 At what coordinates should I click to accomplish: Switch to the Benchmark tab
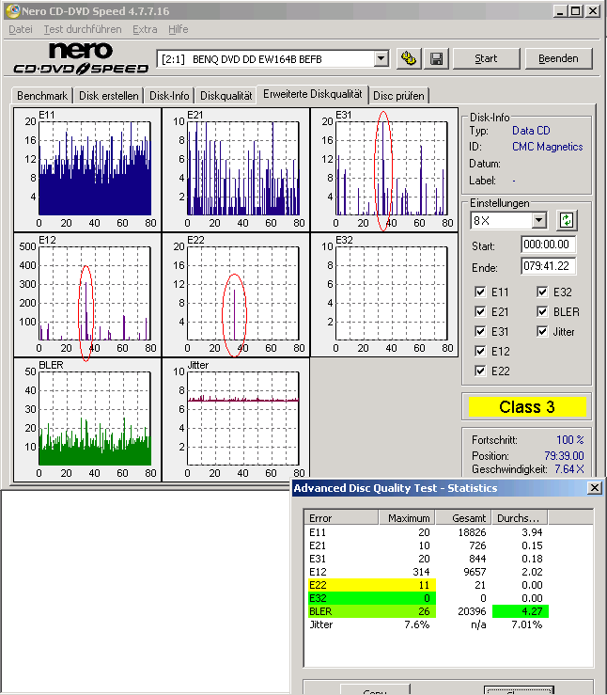(41, 96)
